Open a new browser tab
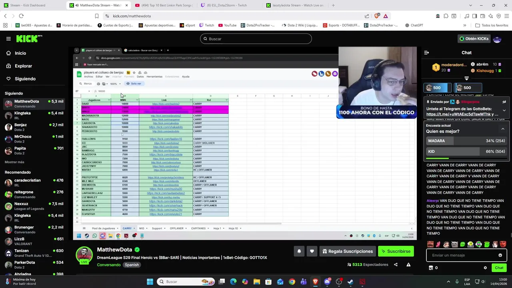This screenshot has width=512, height=288. click(333, 5)
